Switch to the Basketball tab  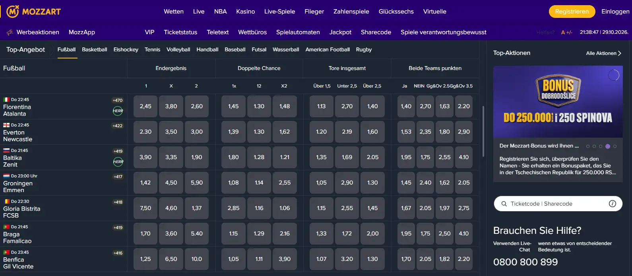click(95, 50)
